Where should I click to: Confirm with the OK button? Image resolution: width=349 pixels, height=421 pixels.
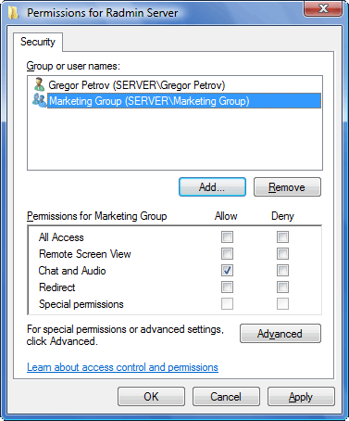point(151,397)
